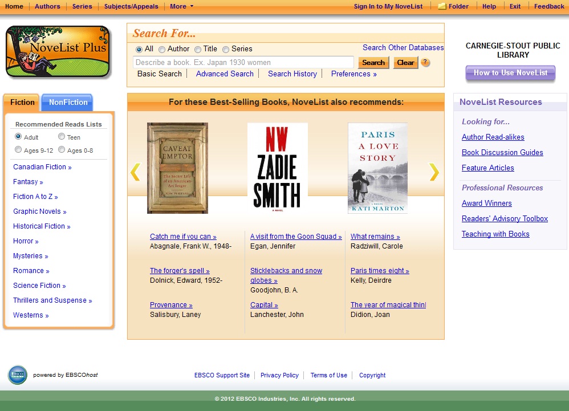The width and height of the screenshot is (569, 411).
Task: Open Feedback in top bar
Action: (x=548, y=6)
